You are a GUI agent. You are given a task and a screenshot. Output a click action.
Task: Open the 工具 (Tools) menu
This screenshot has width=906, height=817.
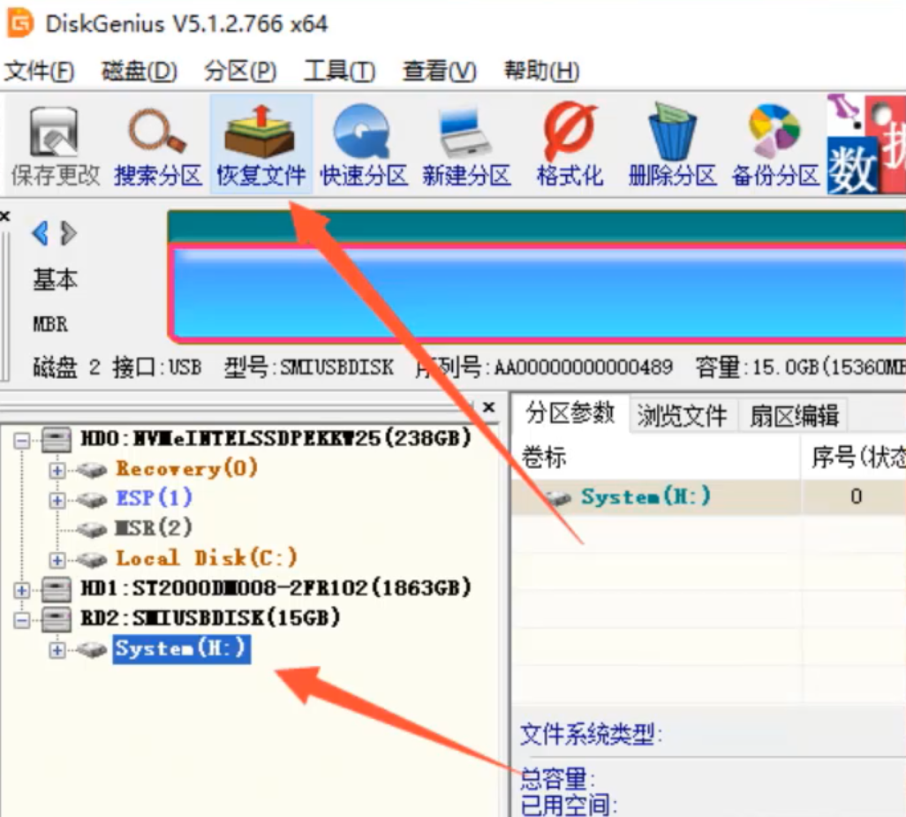pos(340,72)
